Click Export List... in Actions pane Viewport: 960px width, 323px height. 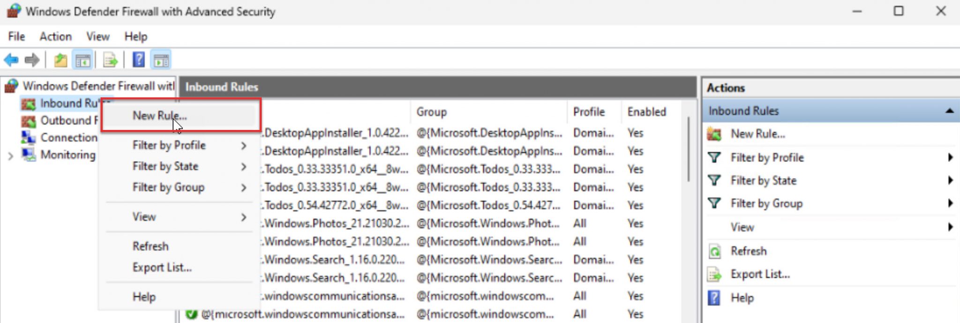click(x=760, y=274)
